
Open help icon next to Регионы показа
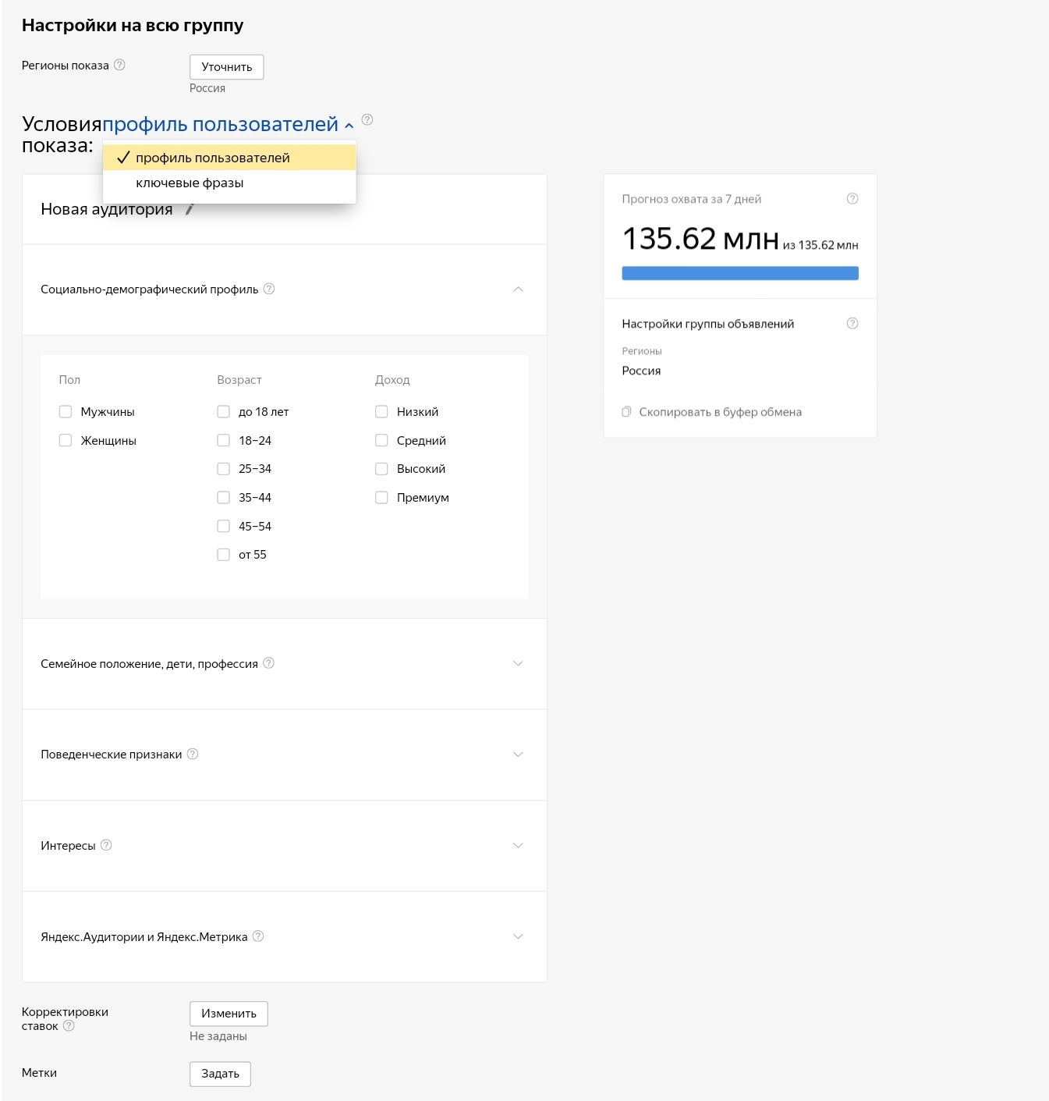(119, 65)
